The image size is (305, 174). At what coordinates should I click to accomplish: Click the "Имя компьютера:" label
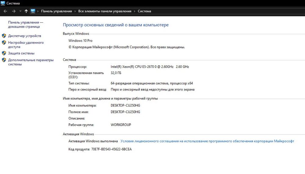pyautogui.click(x=82, y=106)
